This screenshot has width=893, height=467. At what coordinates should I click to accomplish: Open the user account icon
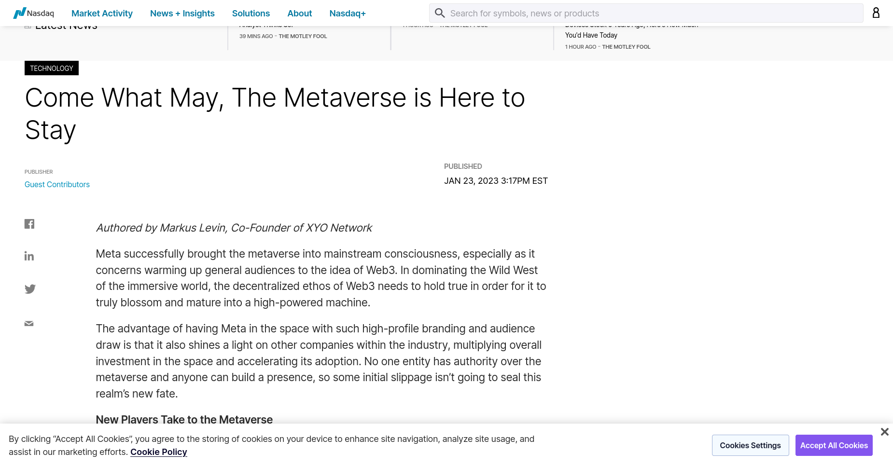876,13
